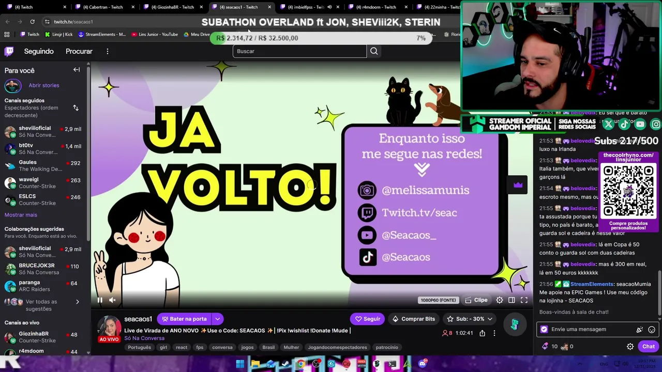Open the Twitch top nav more menu

click(107, 51)
